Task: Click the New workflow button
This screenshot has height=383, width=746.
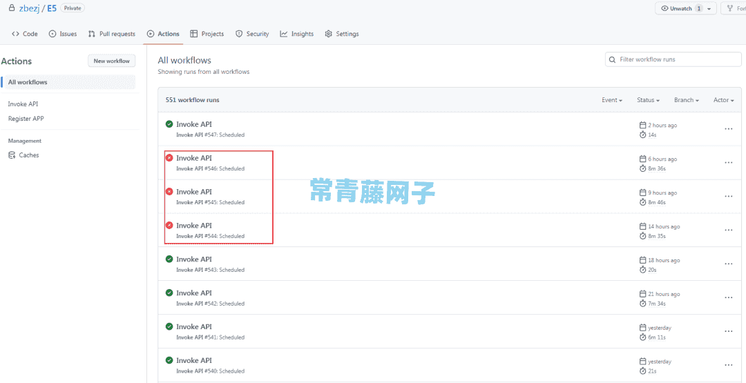Action: click(112, 61)
